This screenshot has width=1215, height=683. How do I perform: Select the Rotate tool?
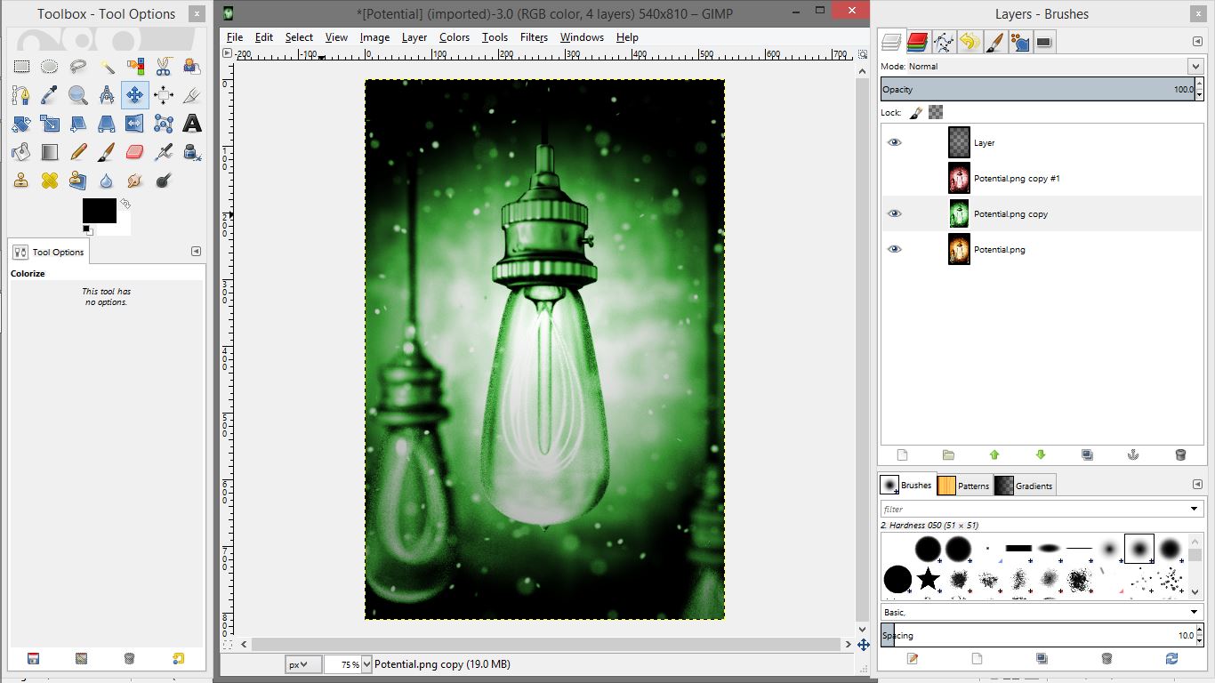pos(21,123)
